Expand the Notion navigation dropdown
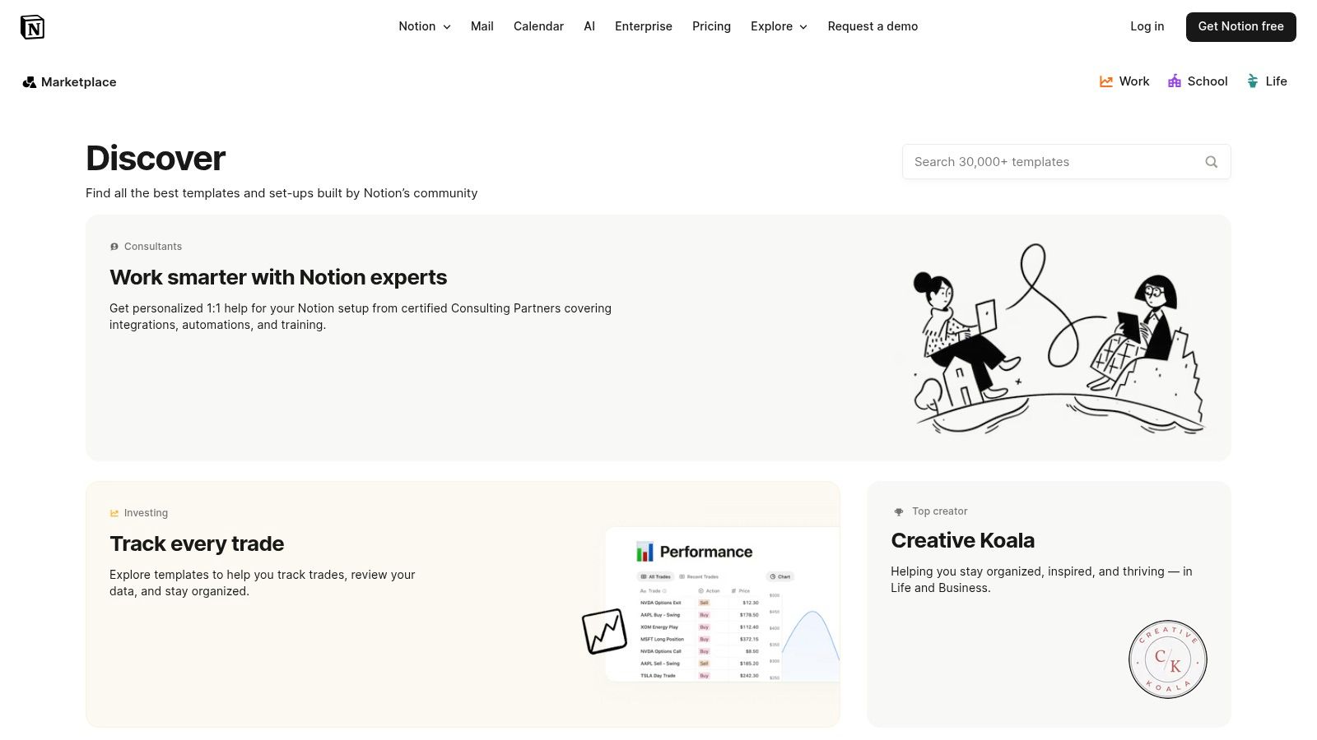1317x740 pixels. tap(425, 26)
